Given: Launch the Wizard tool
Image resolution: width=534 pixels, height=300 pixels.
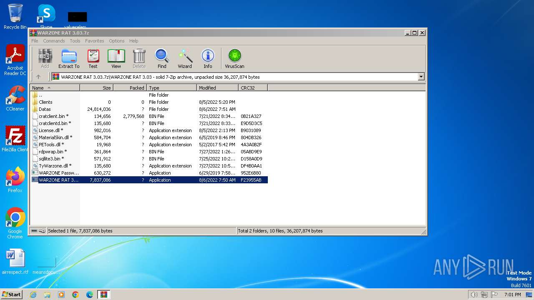Looking at the screenshot, I should coord(185,58).
